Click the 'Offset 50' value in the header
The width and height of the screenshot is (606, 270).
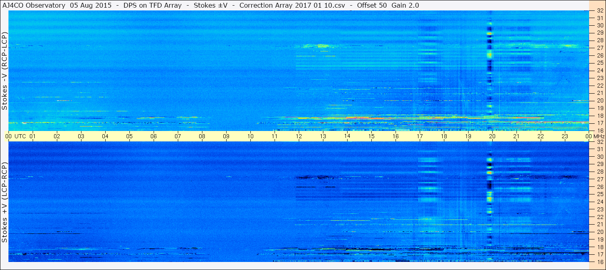pos(372,6)
